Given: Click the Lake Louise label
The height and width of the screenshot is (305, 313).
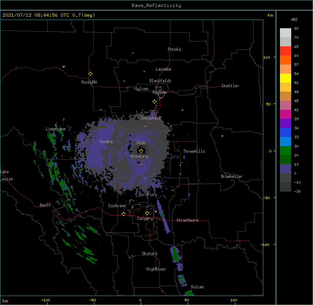Looking at the screenshot, I should pyautogui.click(x=7, y=175).
